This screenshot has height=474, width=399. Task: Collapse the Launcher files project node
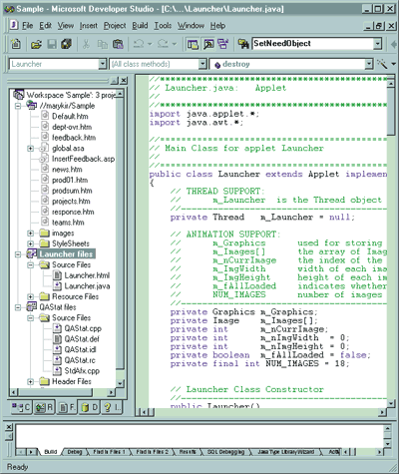click(18, 254)
